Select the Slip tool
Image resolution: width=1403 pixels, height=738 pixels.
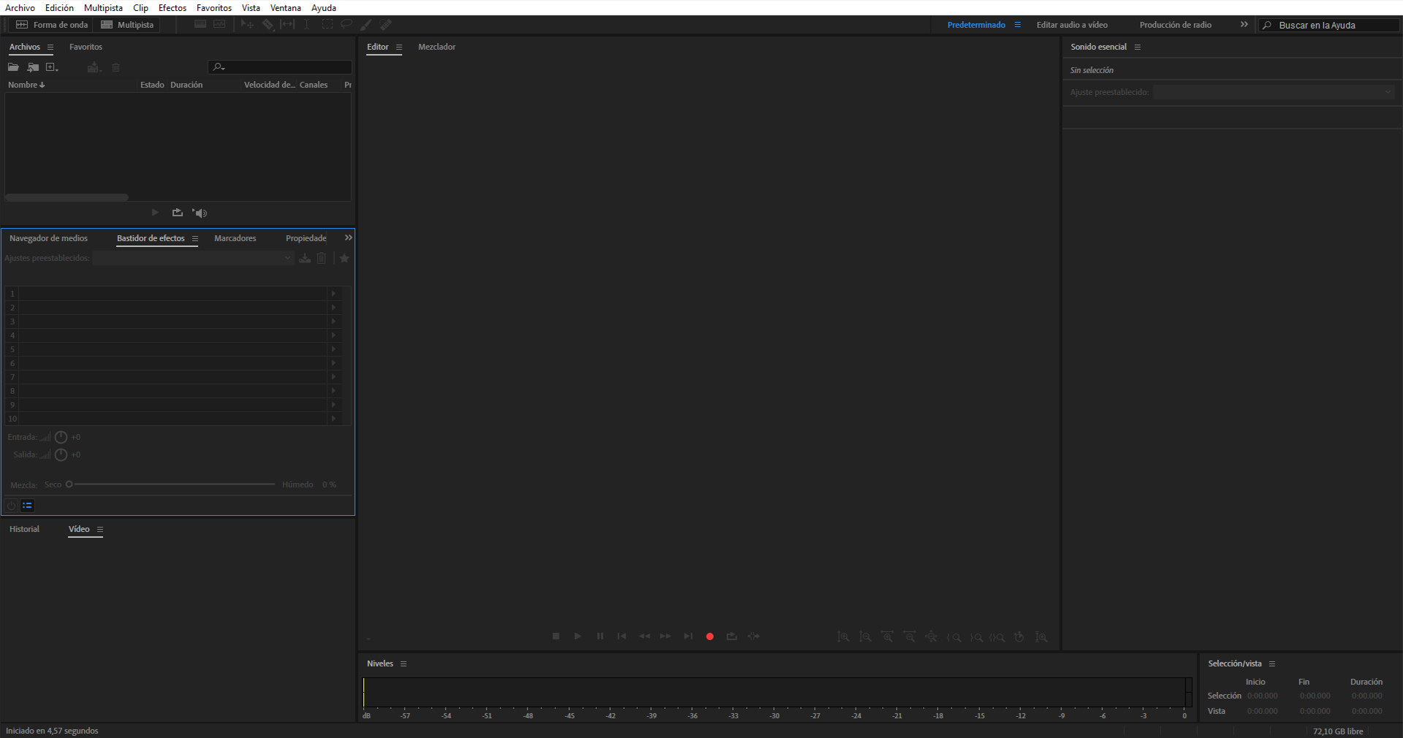click(287, 25)
